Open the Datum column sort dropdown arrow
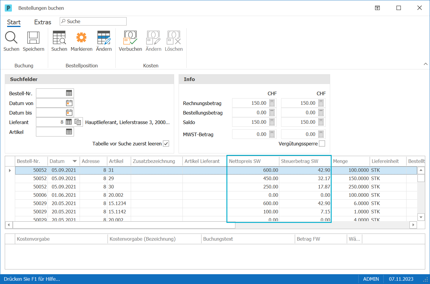Image resolution: width=430 pixels, height=284 pixels. (75, 161)
